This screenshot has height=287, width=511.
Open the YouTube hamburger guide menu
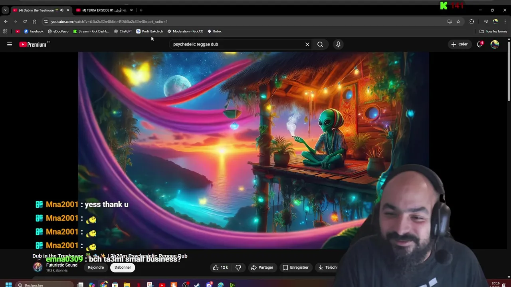coord(10,44)
